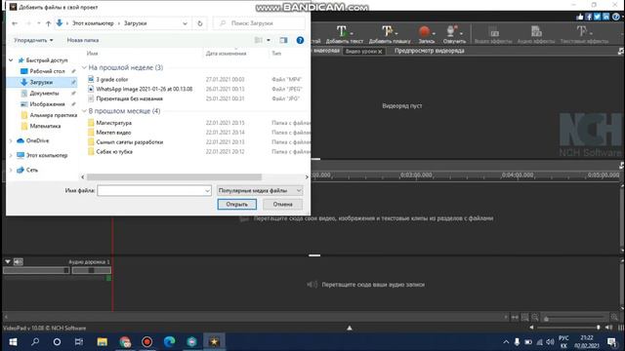Image resolution: width=625 pixels, height=351 pixels.
Task: Open Audio effects (Аудио эффекты) in the toolbar
Action: coord(536,34)
